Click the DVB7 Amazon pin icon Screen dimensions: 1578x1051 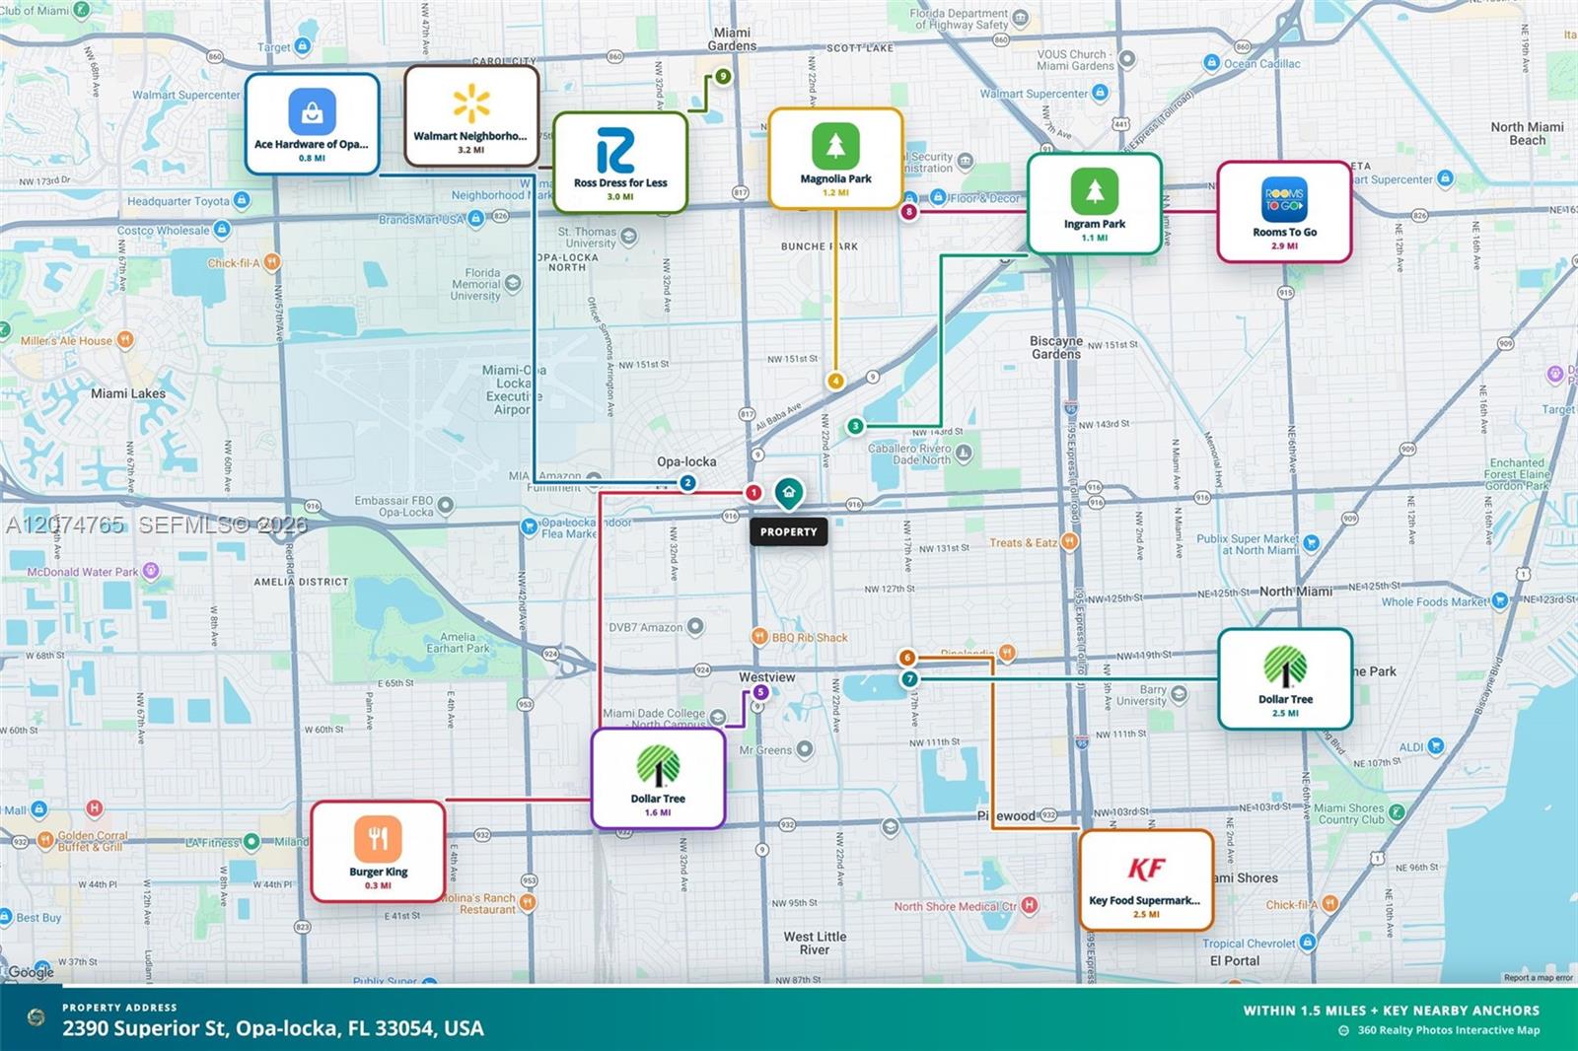tap(695, 626)
